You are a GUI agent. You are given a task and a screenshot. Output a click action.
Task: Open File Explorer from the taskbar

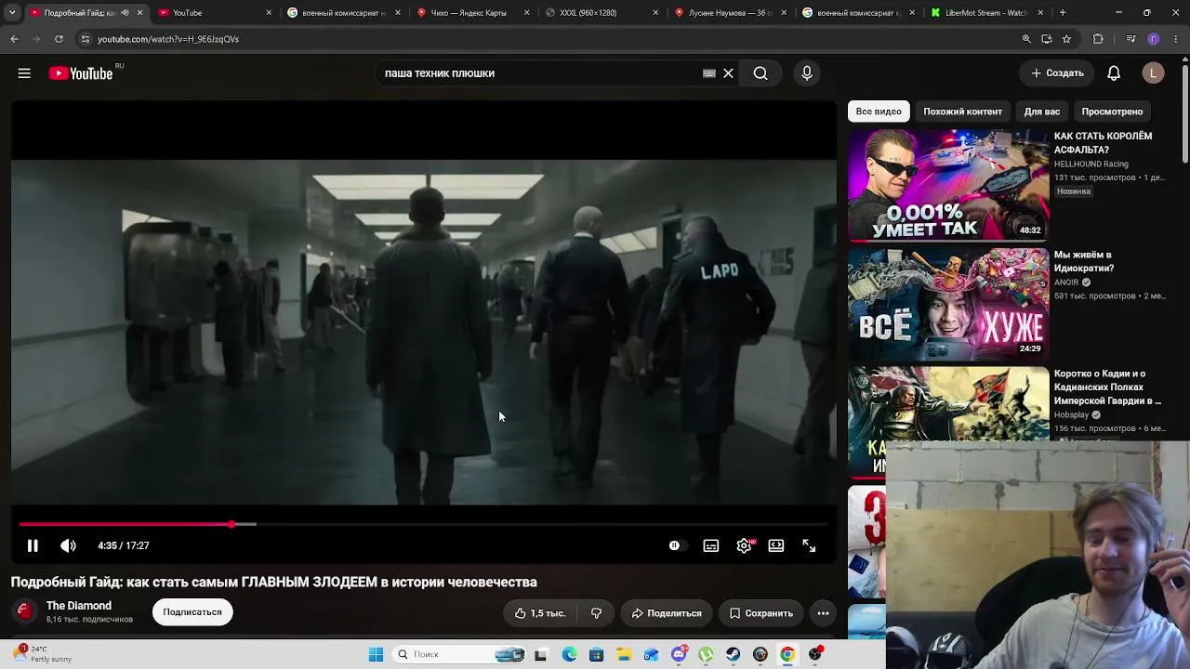click(x=624, y=654)
